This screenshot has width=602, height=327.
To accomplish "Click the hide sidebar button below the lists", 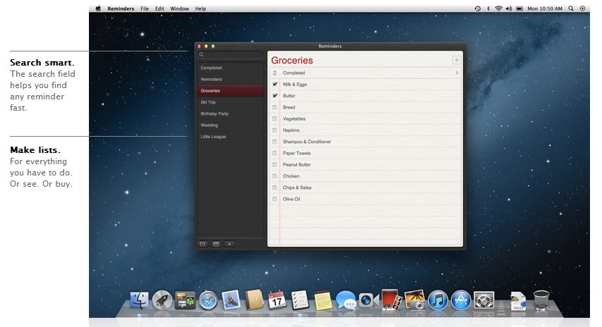I will pos(203,245).
